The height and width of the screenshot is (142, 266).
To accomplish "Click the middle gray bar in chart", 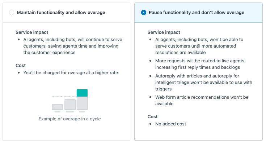I will [70, 105].
